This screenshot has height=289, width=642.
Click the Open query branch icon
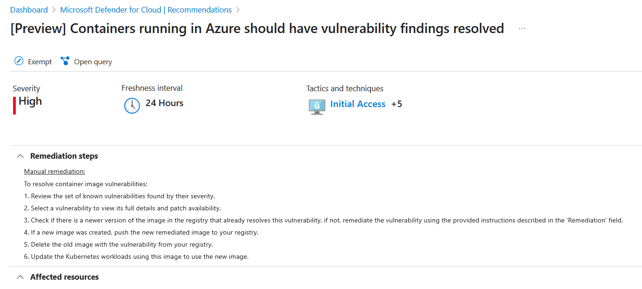point(65,61)
